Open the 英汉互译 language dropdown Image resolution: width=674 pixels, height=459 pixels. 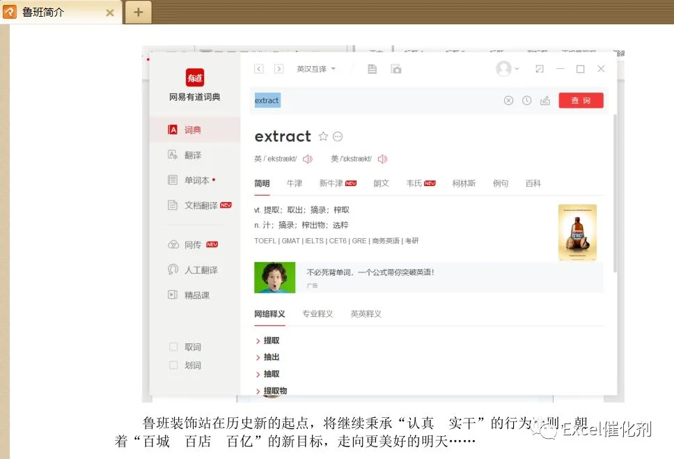tap(316, 69)
